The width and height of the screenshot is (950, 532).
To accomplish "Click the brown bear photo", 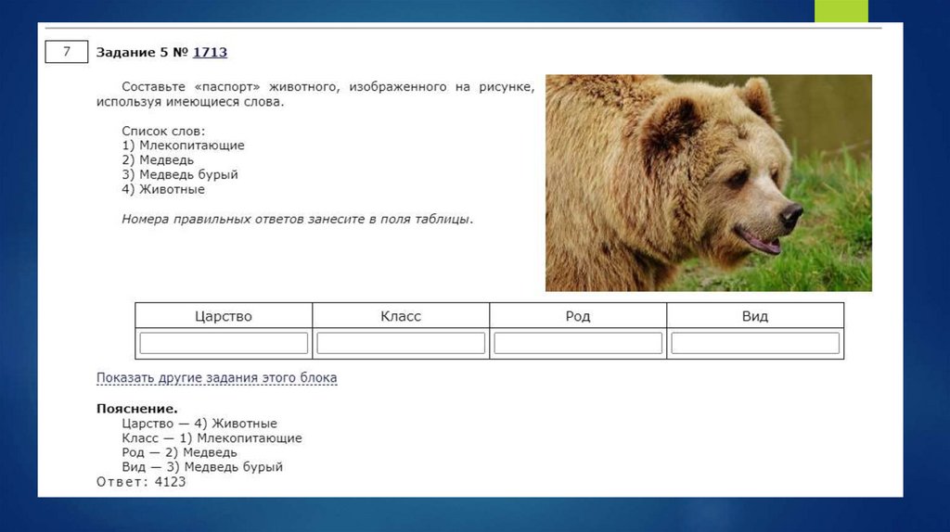I will (x=708, y=183).
